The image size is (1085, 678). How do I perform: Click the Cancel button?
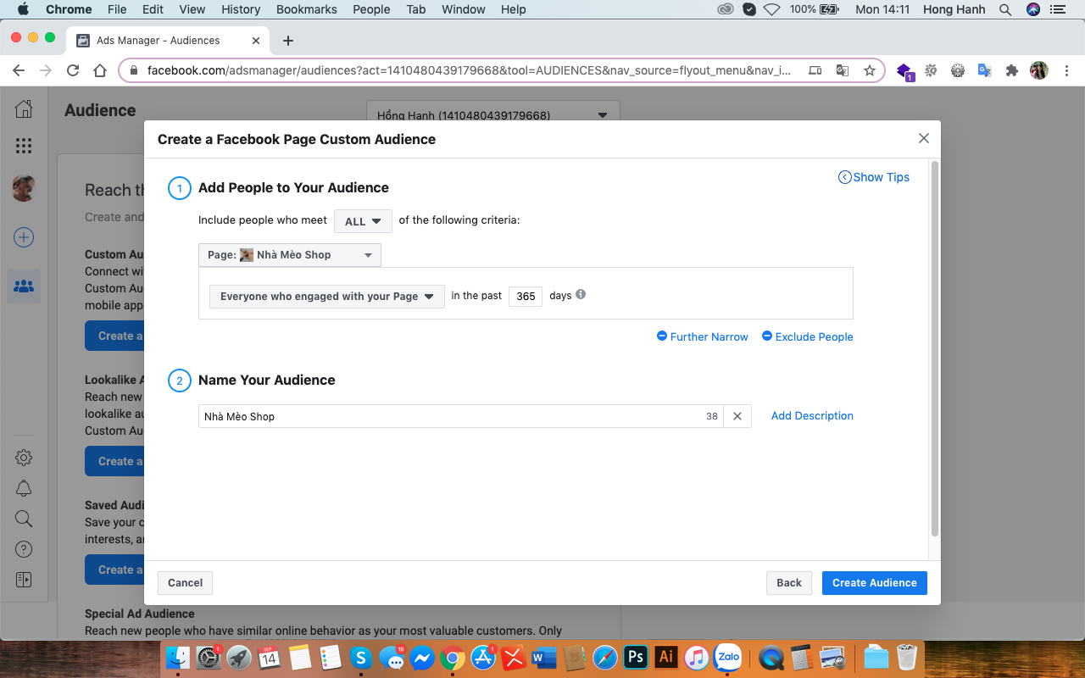click(x=185, y=583)
